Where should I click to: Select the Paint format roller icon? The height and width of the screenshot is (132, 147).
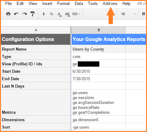[33, 14]
